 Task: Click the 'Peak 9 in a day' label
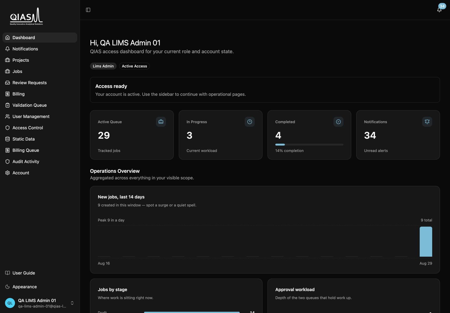[111, 220]
